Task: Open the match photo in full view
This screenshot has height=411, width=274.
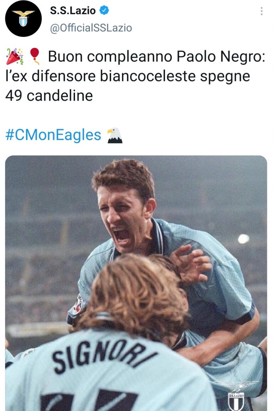Action: coord(137,281)
